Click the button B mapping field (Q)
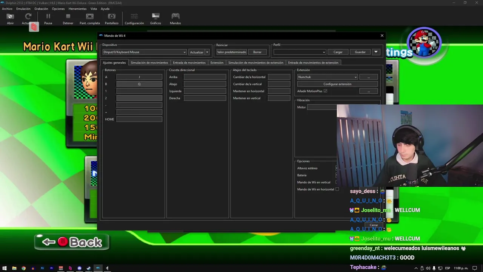 pyautogui.click(x=139, y=84)
